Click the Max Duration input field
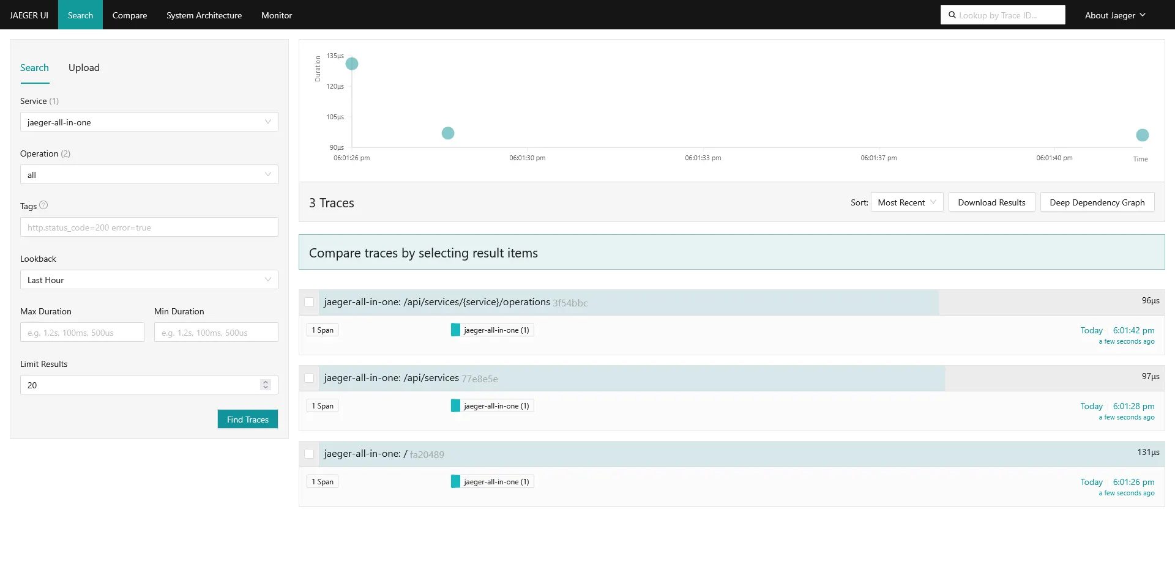Viewport: 1175px width, 562px height. (82, 332)
